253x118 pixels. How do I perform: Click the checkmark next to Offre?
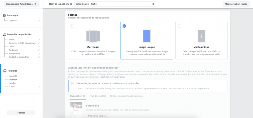coord(39,47)
